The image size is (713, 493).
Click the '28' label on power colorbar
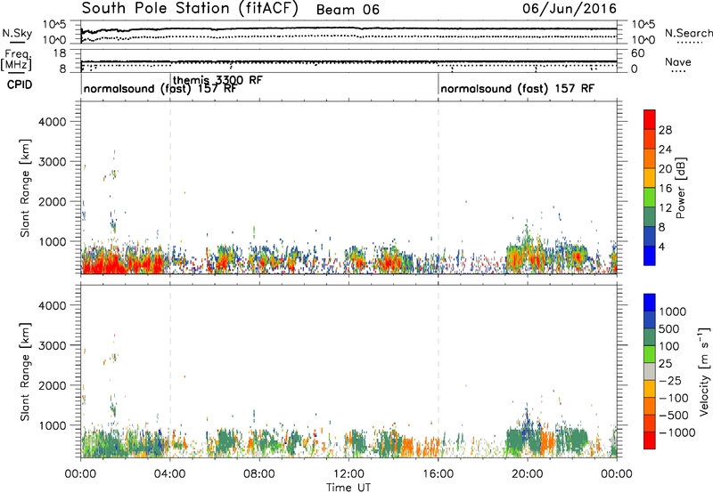click(x=665, y=130)
